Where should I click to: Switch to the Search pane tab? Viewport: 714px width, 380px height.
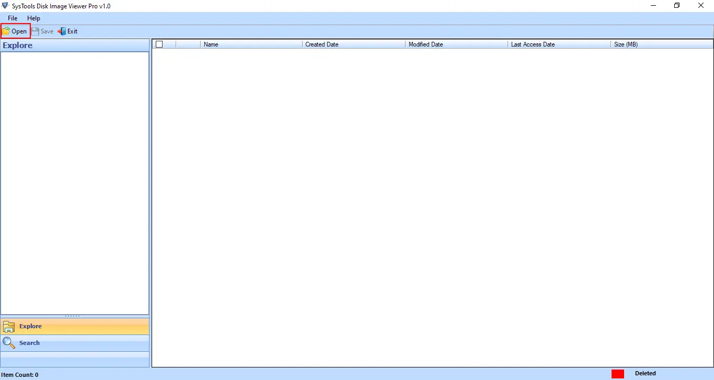pos(75,343)
